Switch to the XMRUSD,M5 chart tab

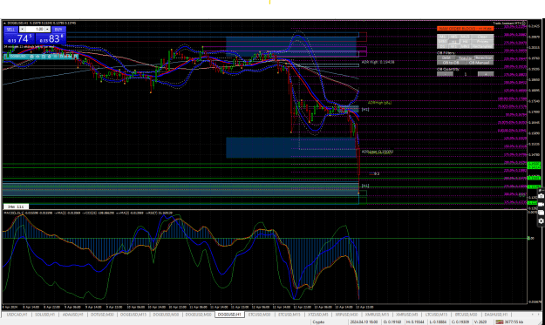click(x=406, y=315)
